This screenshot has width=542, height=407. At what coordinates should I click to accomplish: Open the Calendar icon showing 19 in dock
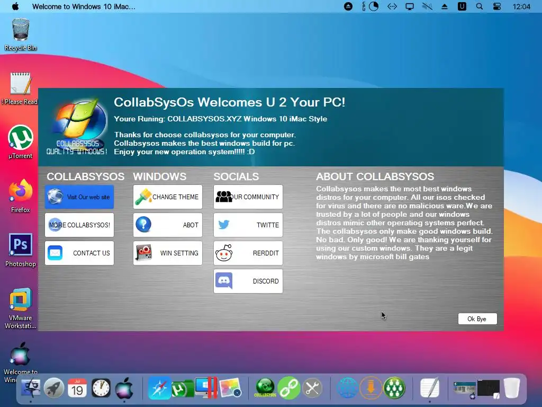tap(77, 388)
